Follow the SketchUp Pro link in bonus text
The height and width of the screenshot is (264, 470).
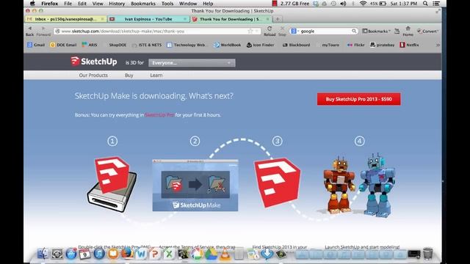coord(159,115)
